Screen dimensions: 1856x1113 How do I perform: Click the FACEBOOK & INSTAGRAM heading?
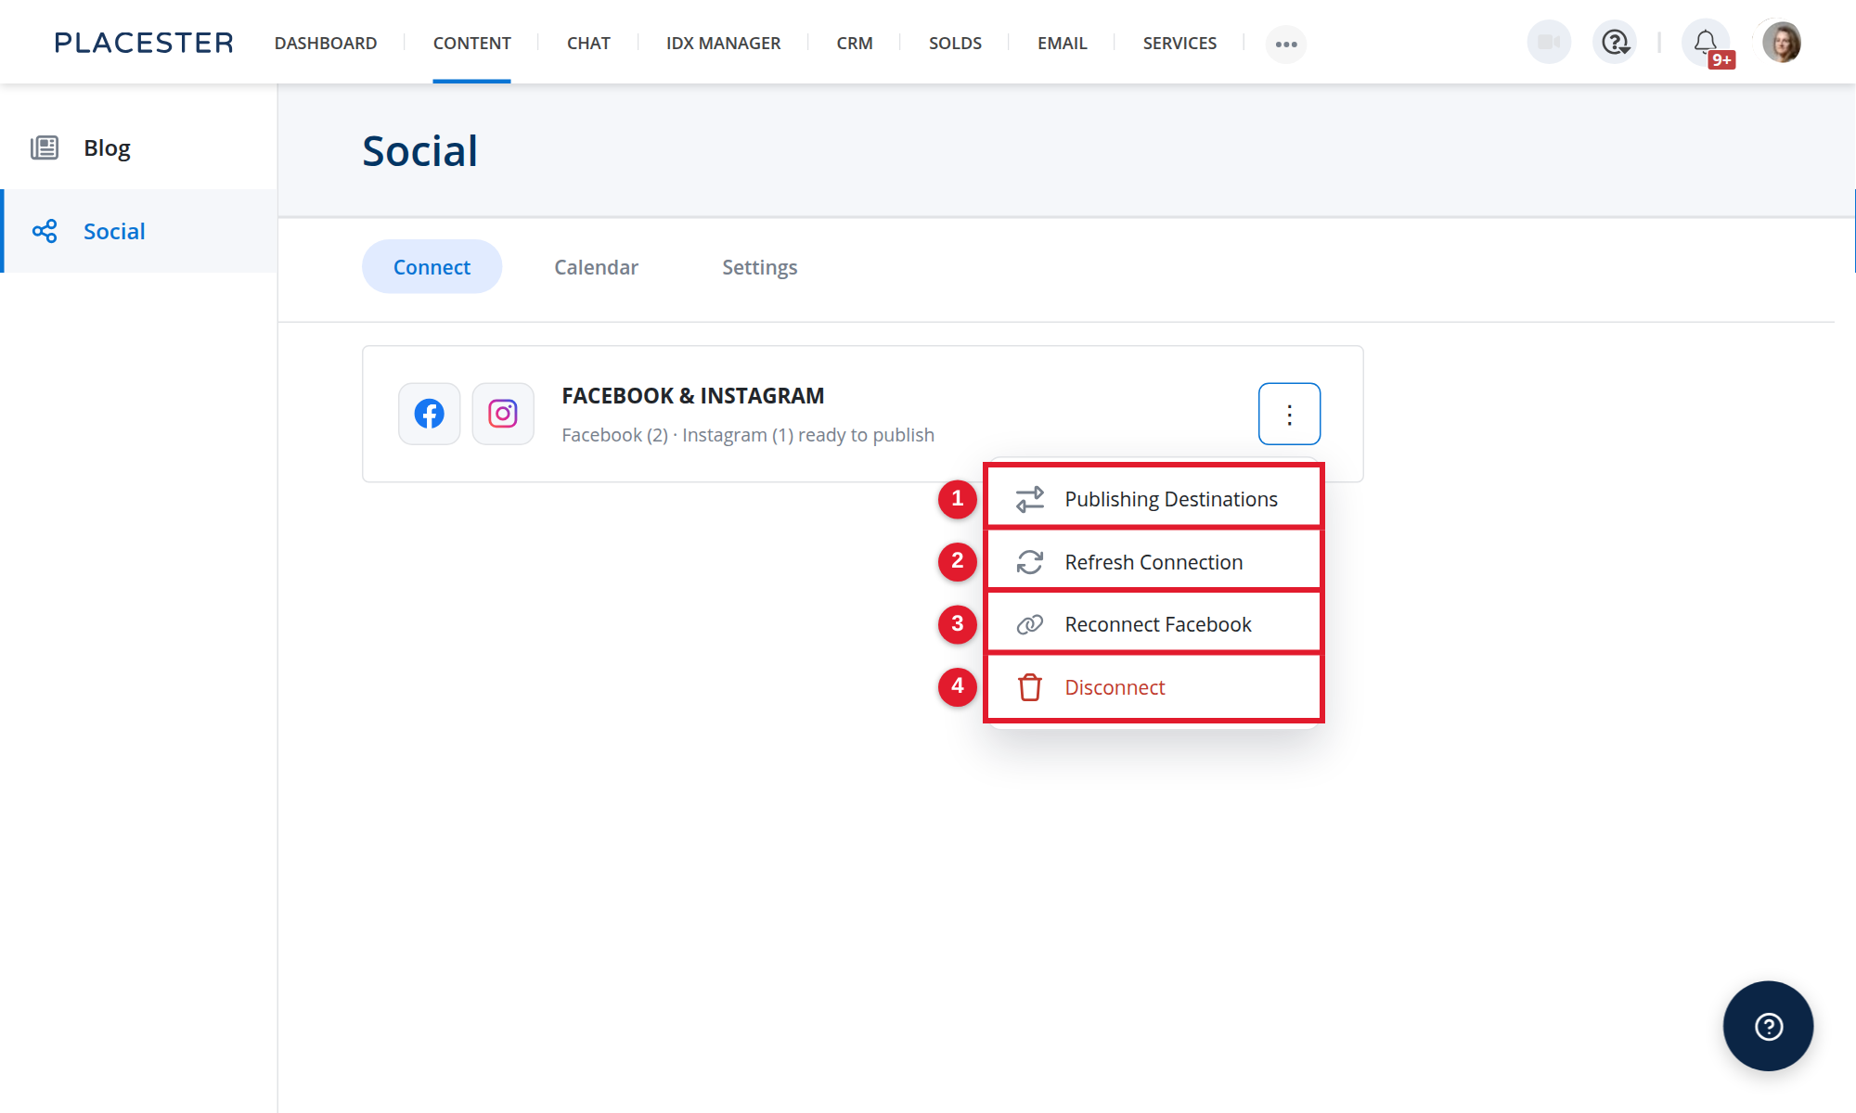click(692, 396)
